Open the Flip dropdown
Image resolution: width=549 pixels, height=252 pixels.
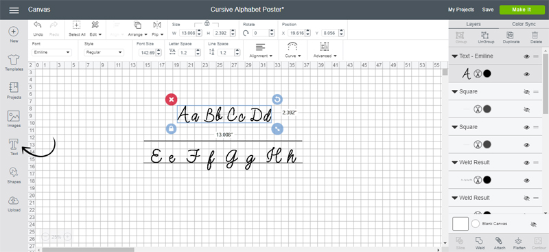157,29
